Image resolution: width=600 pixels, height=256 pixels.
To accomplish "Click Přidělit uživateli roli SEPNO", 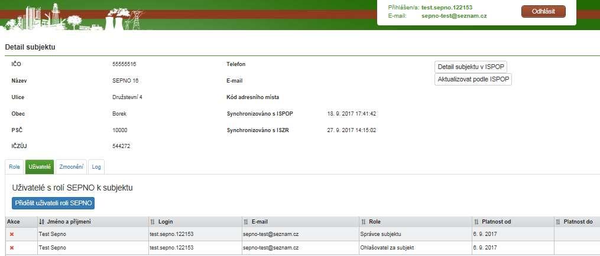I will tap(53, 204).
